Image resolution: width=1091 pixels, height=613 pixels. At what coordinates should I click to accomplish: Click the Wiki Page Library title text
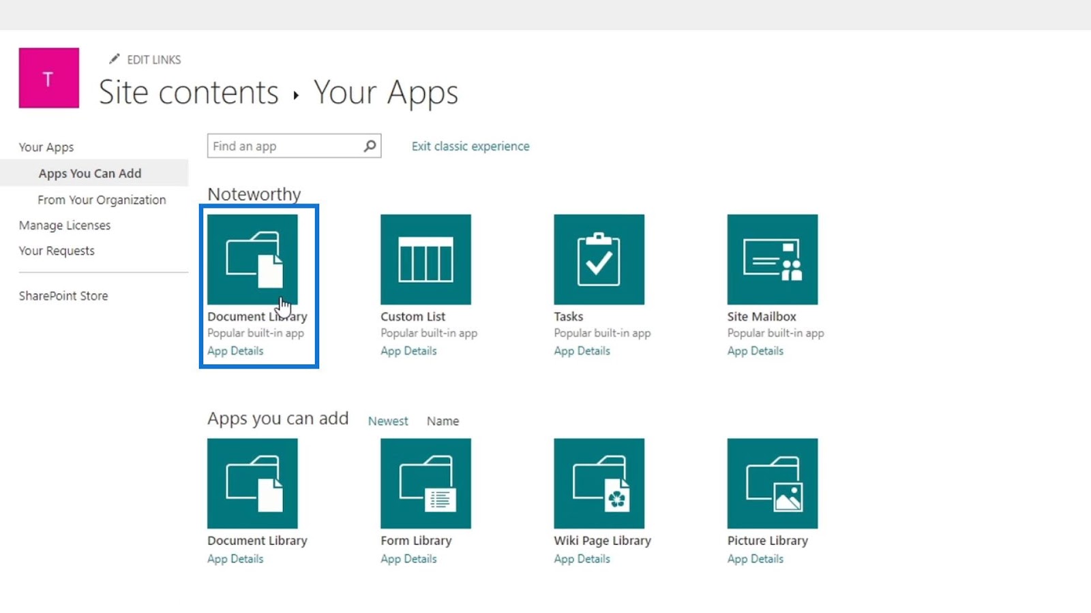(x=602, y=541)
